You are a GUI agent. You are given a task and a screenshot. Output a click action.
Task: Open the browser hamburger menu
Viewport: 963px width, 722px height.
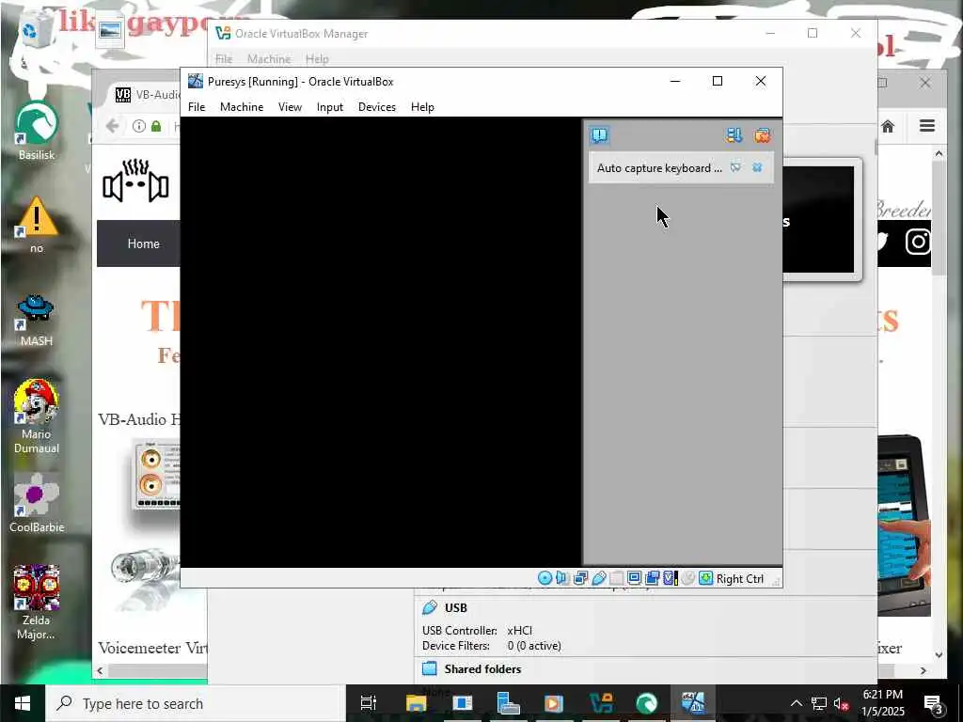click(926, 126)
